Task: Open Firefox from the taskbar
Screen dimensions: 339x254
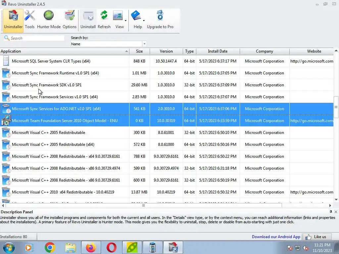Action: tap(91, 247)
